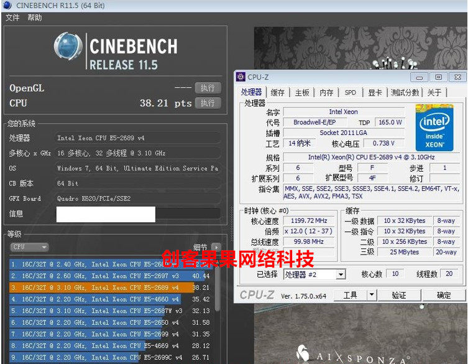Click the 二级 cache value 10 x 256 KBytes

click(x=405, y=242)
